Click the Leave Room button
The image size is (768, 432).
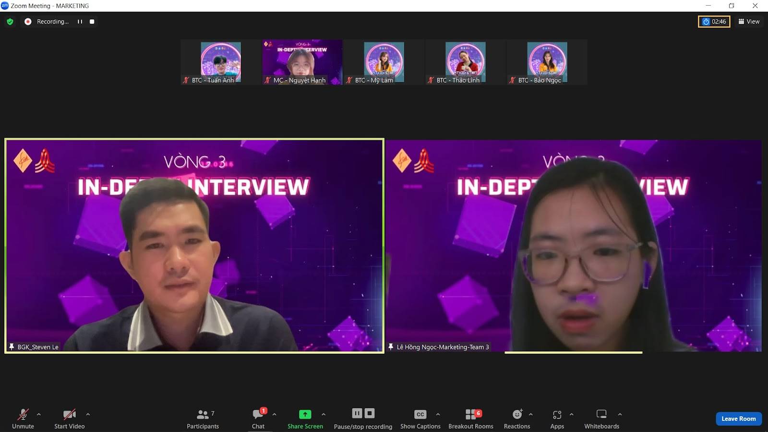click(738, 419)
